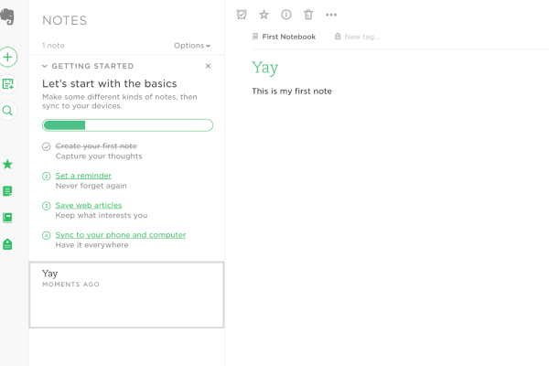Viewport: 549px width, 366px height.
Task: Click the note body text This is my first note
Action: click(x=292, y=91)
